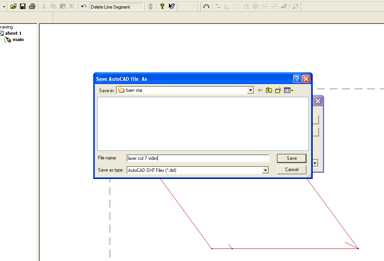Click the floppy disk Save icon
384x261 pixels.
(23, 6)
